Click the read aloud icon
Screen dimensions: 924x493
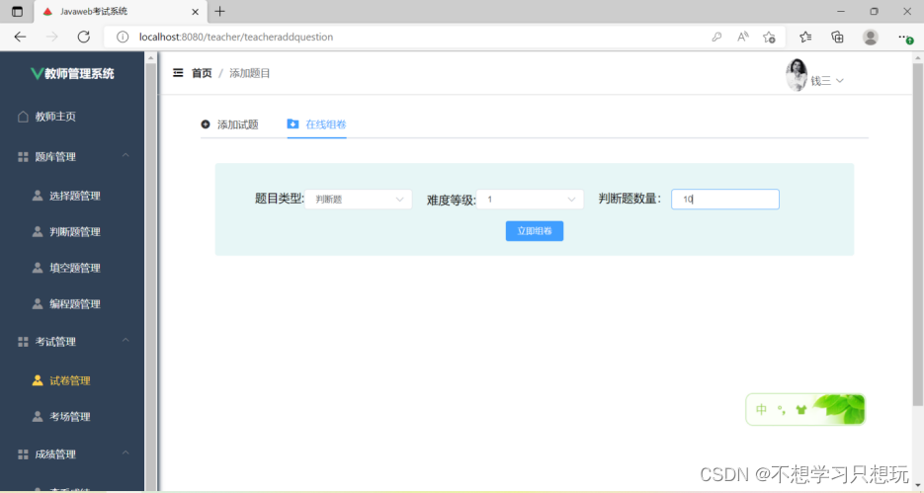(x=742, y=37)
